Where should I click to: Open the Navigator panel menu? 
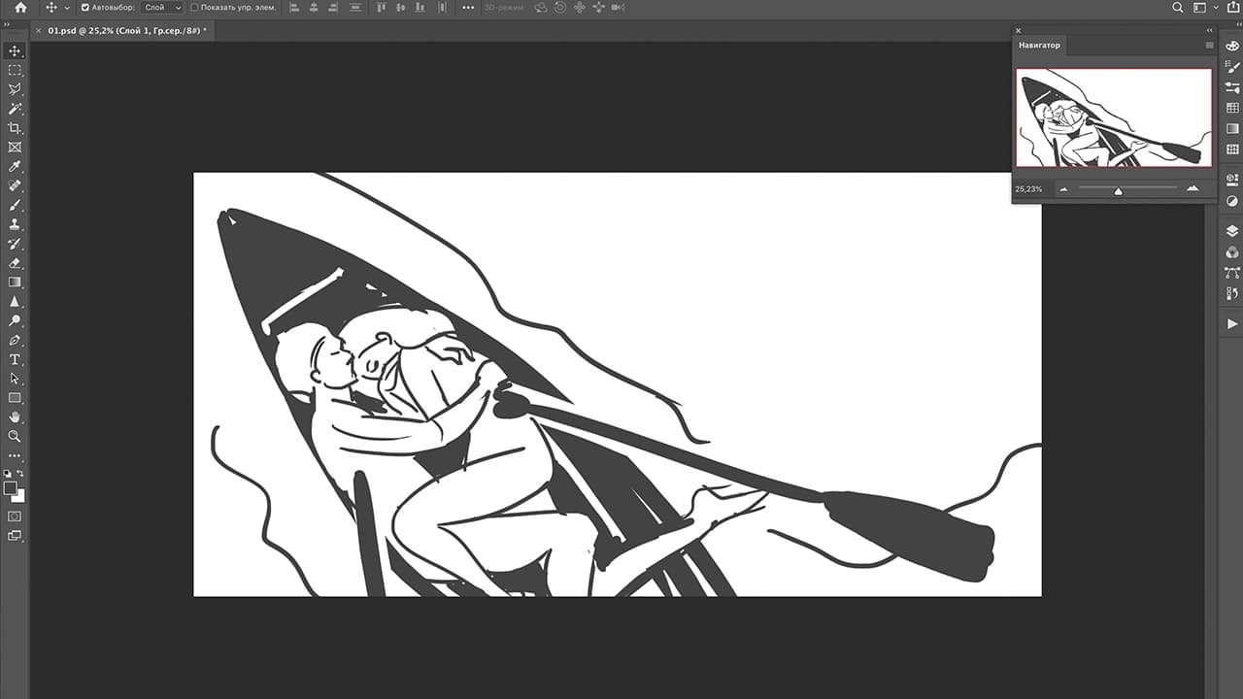point(1209,45)
